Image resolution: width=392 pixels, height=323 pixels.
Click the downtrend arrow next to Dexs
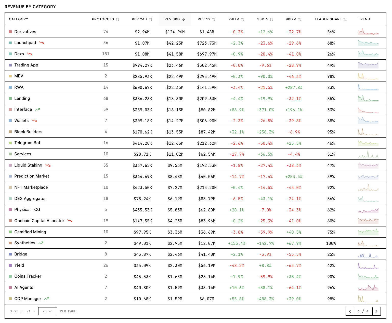click(30, 54)
